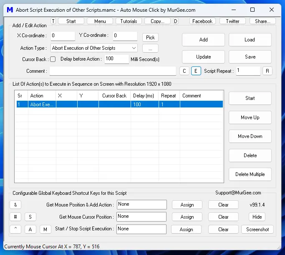285x255 pixels.
Task: Click the R button beside Script Repeat
Action: coord(267,71)
